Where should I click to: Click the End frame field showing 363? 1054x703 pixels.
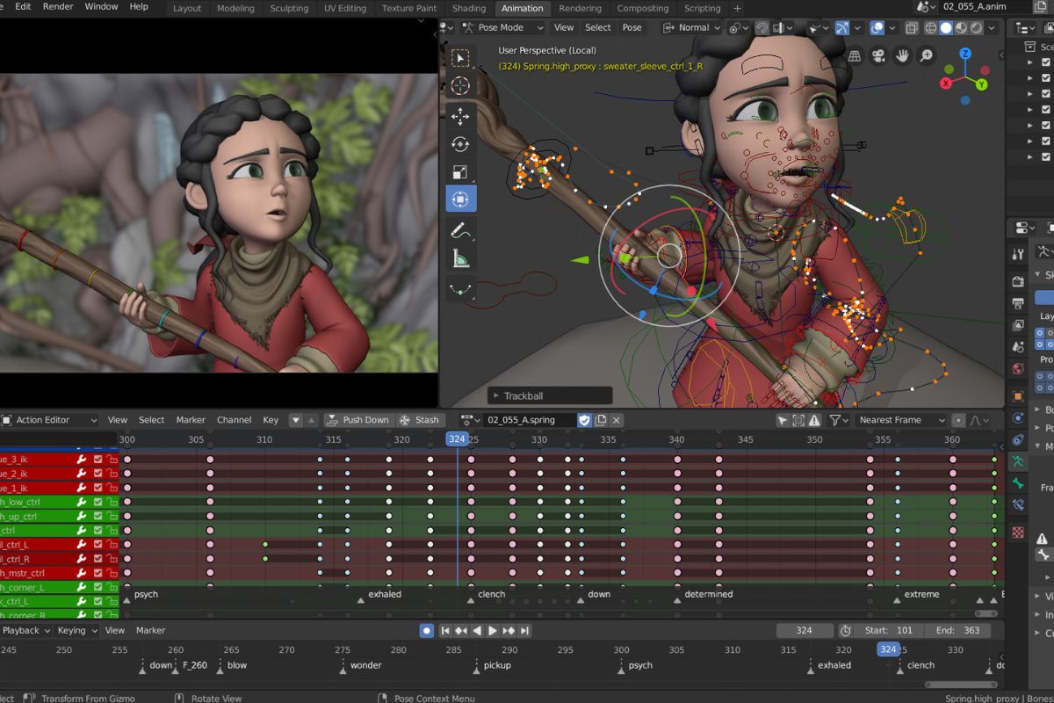[957, 630]
